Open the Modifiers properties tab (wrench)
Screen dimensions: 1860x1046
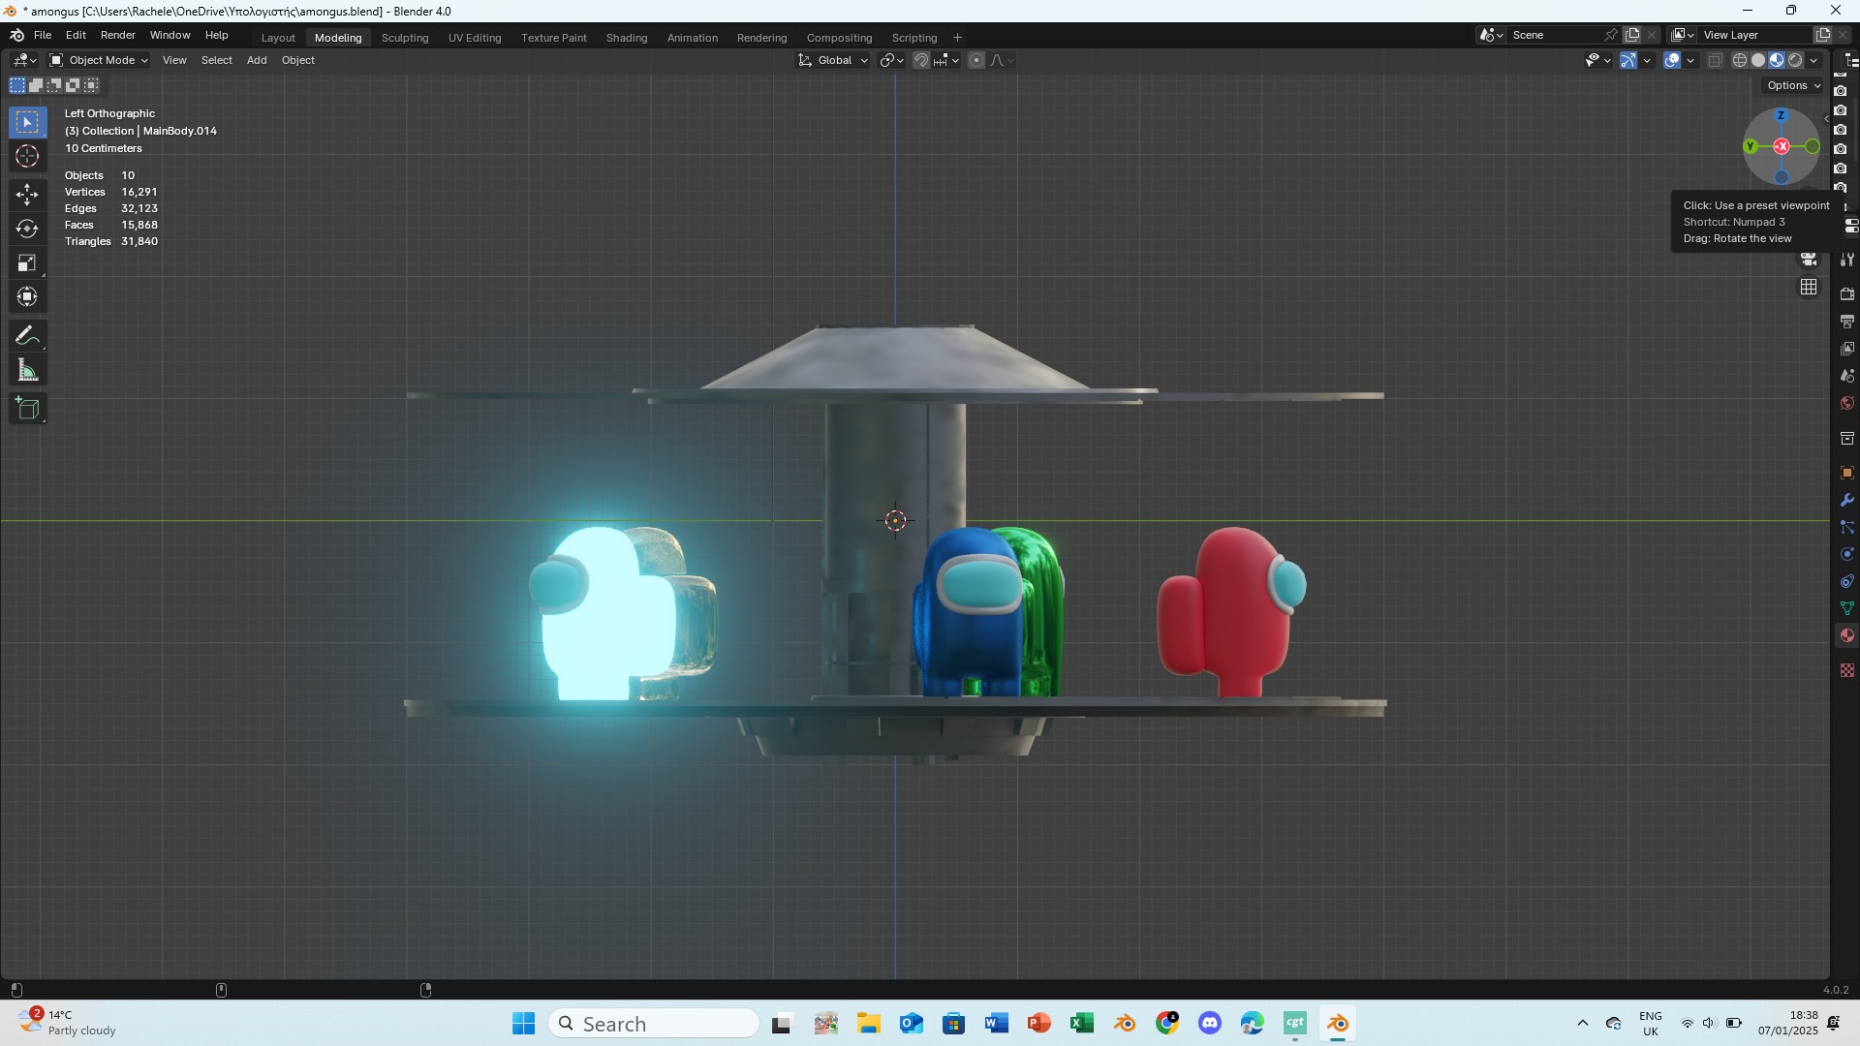coord(1847,500)
